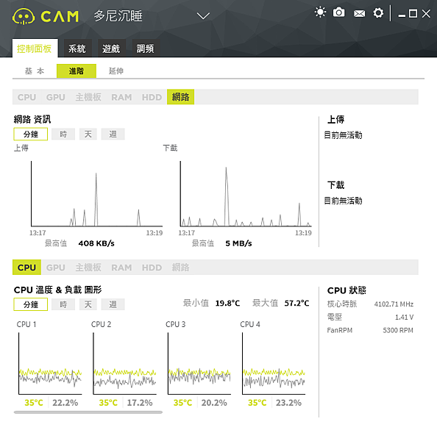This screenshot has width=437, height=441.
Task: Choose 週 range for network info
Action: click(x=113, y=134)
